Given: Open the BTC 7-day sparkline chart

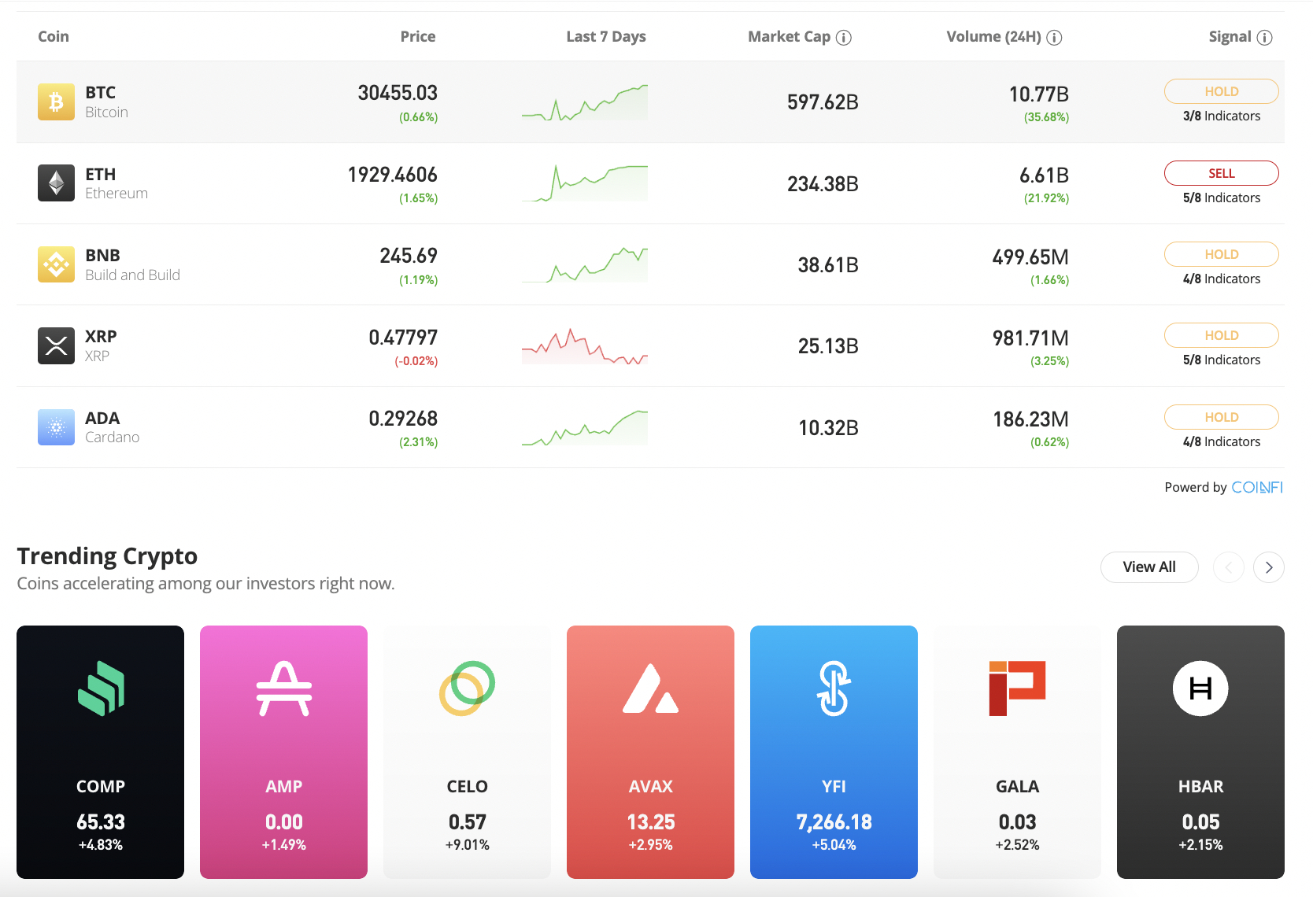Looking at the screenshot, I should 584,102.
